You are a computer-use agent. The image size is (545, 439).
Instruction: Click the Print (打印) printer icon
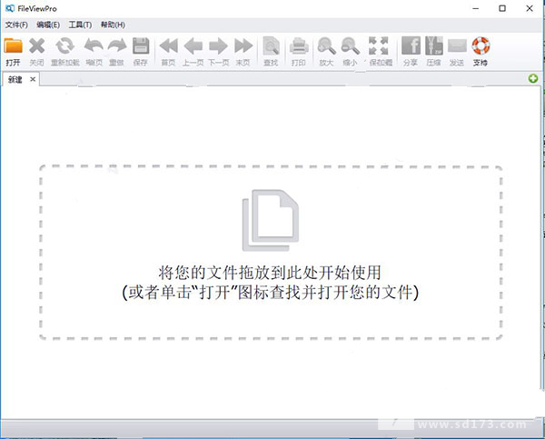click(x=299, y=46)
